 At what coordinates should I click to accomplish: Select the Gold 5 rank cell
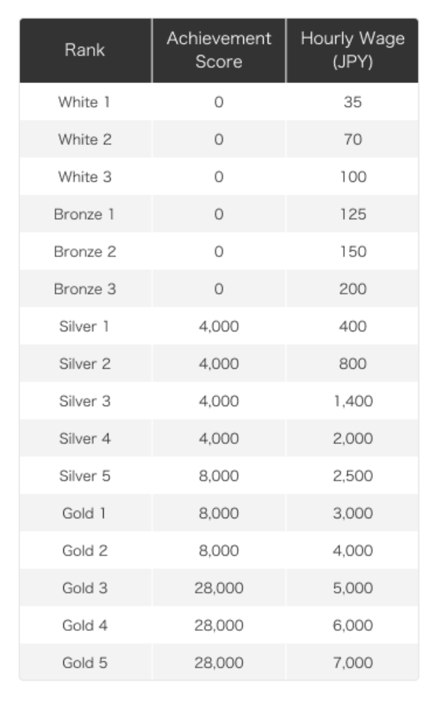(85, 663)
